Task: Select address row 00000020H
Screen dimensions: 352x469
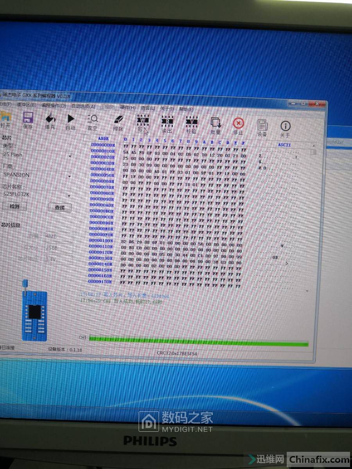Action: click(x=103, y=157)
